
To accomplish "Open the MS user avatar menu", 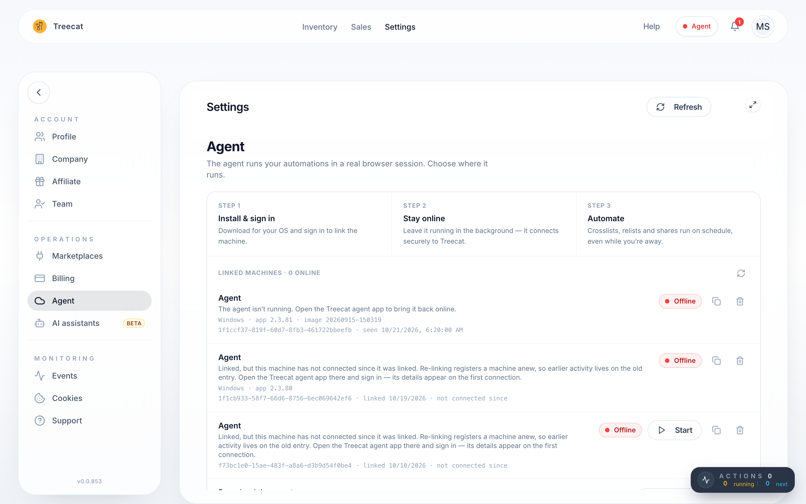I will point(763,26).
